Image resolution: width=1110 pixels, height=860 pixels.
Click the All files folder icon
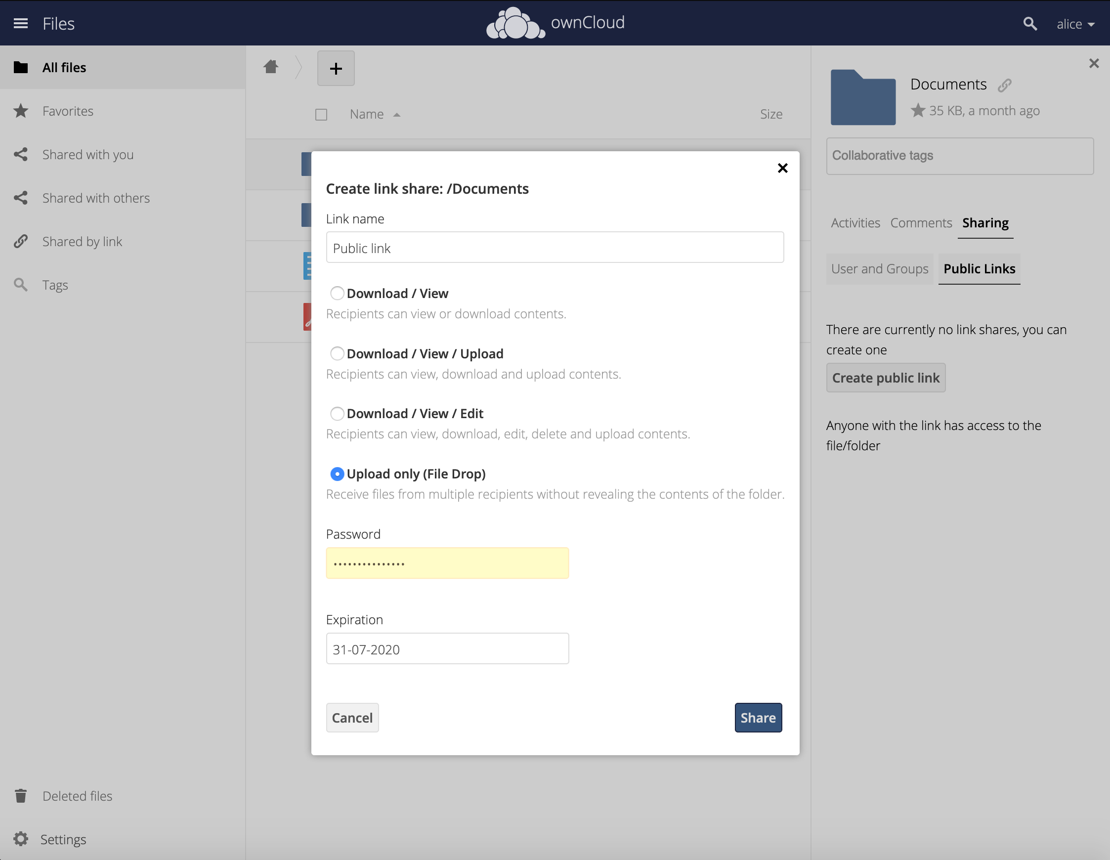(x=21, y=67)
